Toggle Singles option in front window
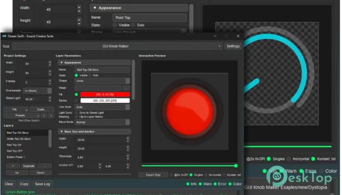Viewport: 342px width, 195px height. click(191, 175)
